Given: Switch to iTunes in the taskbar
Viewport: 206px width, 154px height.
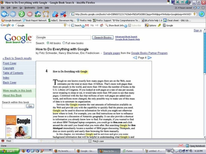Looking at the screenshot, I should tap(132, 151).
